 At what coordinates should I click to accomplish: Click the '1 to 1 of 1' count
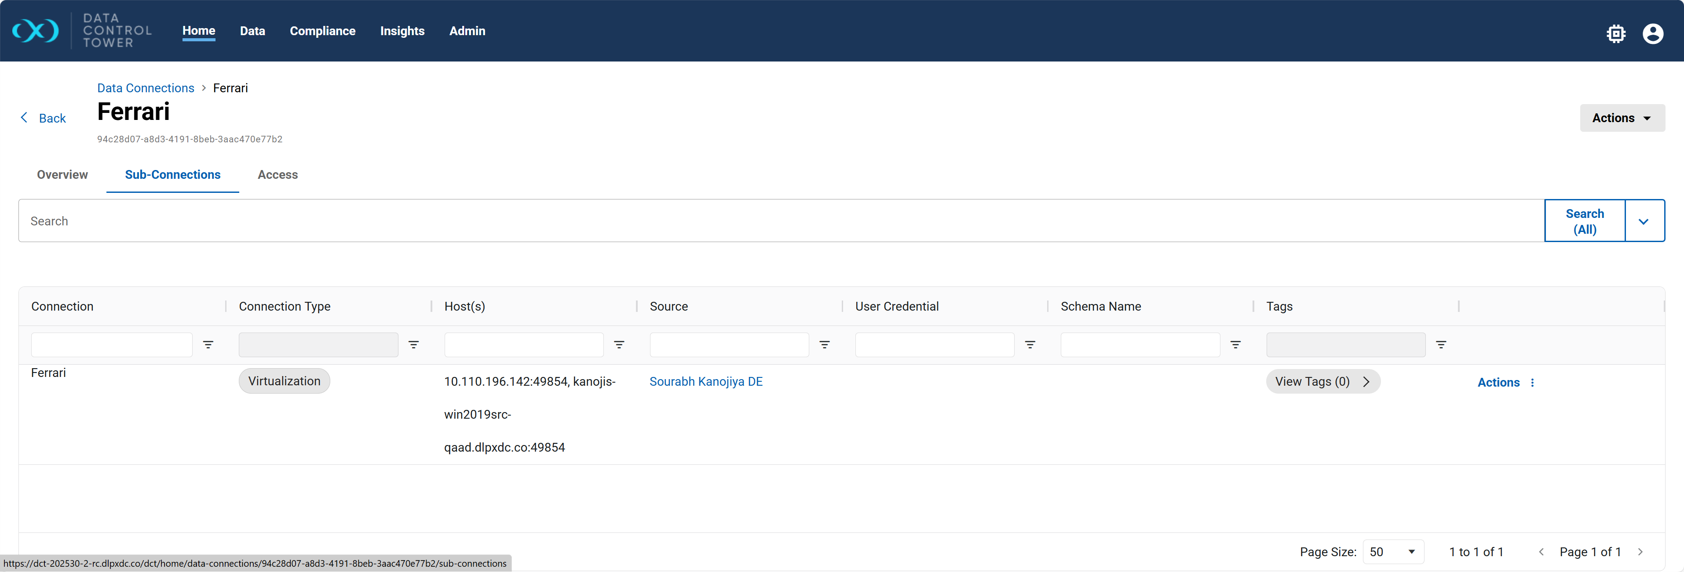[1476, 552]
